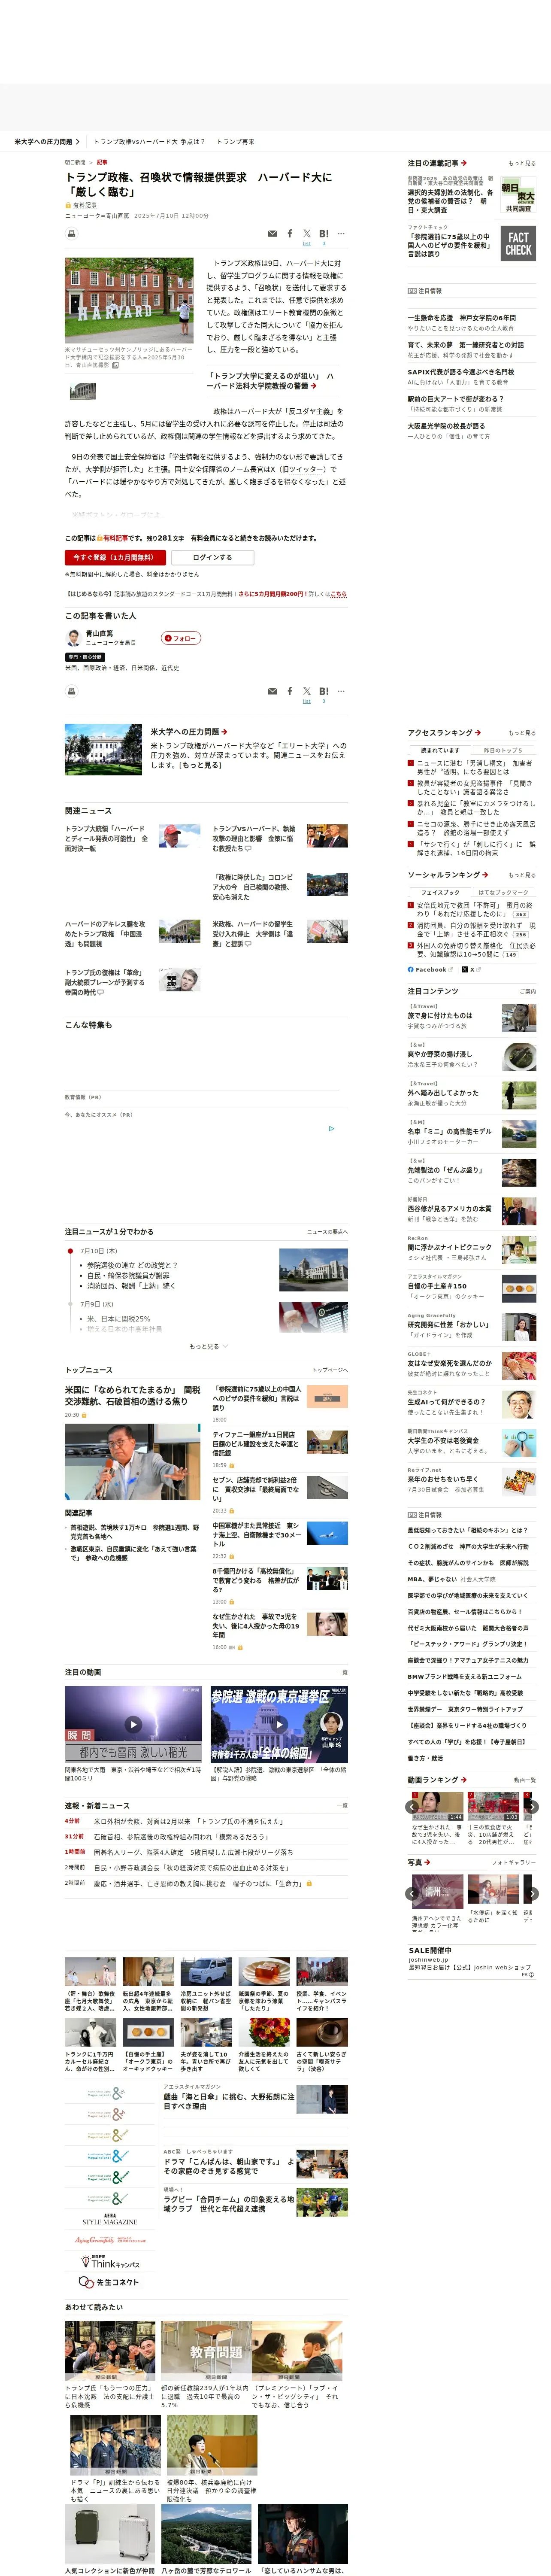Open ranking article ニセコの源泉、勝手にせき止め露天風呂造る？

[476, 829]
